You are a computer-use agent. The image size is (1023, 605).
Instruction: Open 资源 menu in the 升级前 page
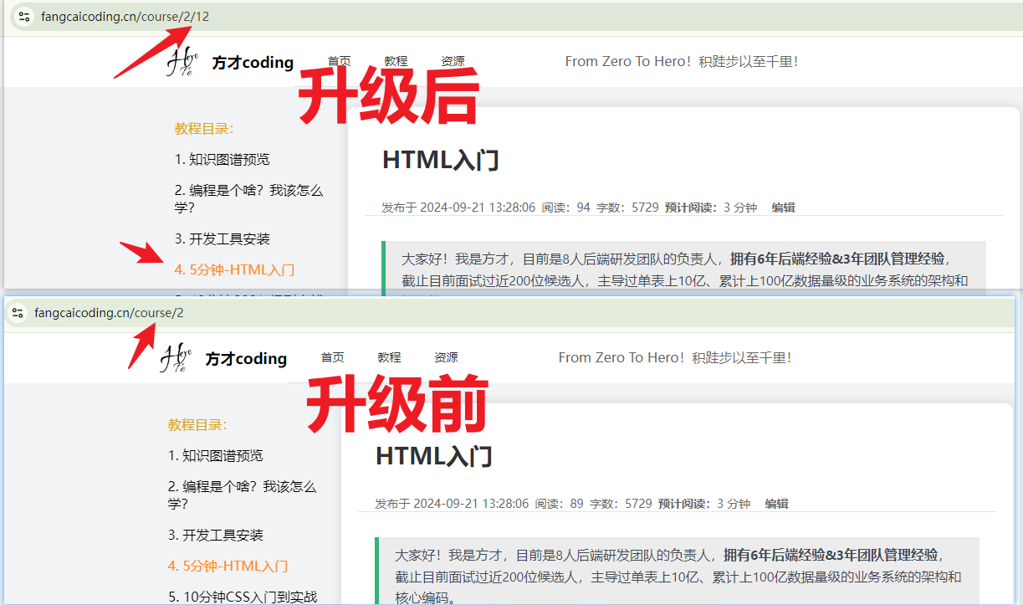(446, 357)
